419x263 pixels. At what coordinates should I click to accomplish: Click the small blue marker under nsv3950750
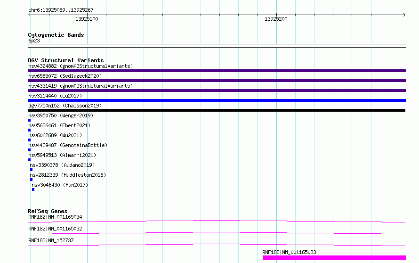click(x=29, y=120)
